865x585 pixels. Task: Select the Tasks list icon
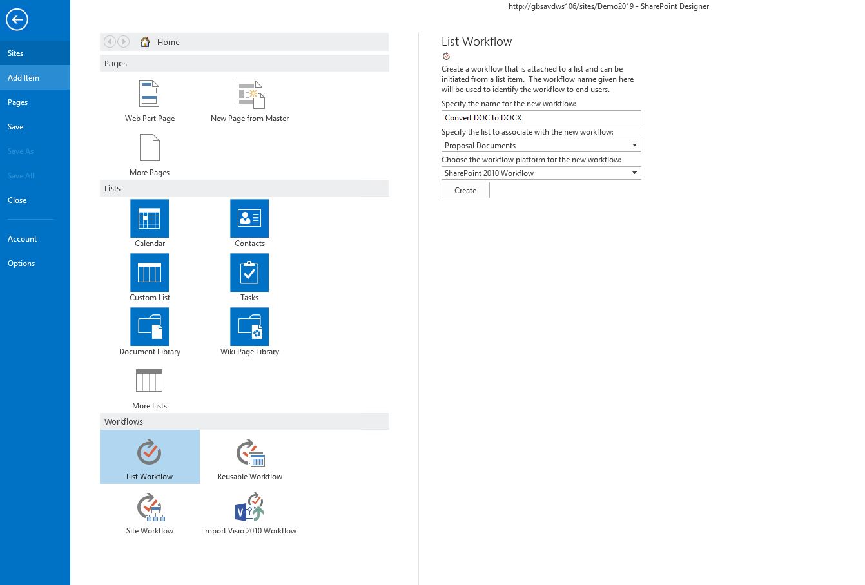[249, 273]
